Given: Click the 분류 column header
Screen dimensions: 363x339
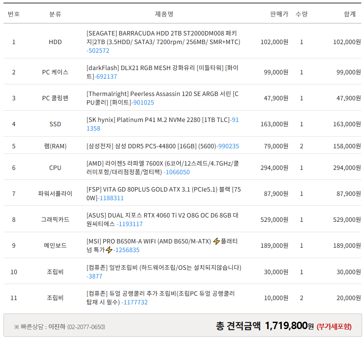Looking at the screenshot, I should [55, 14].
